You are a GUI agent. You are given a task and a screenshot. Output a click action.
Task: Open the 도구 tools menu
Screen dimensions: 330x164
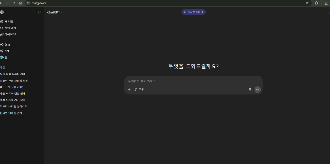[x=139, y=89]
